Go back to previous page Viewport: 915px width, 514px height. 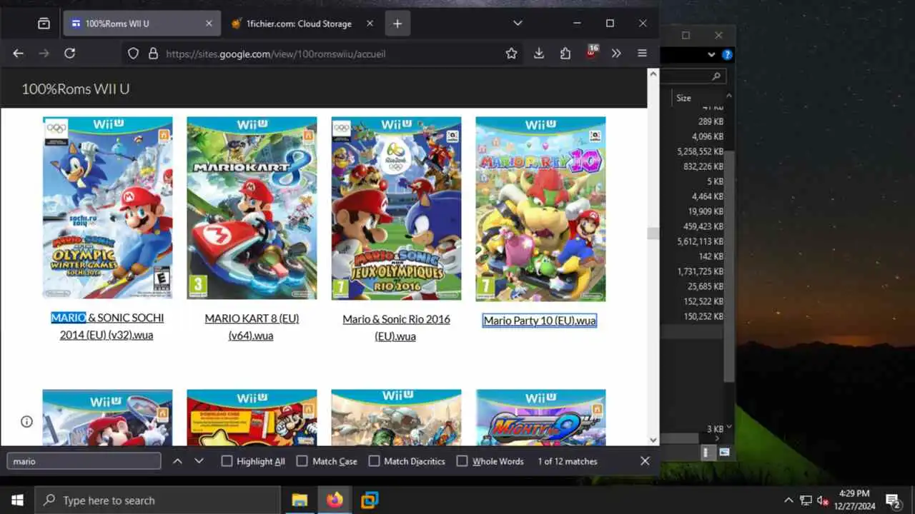coord(19,54)
